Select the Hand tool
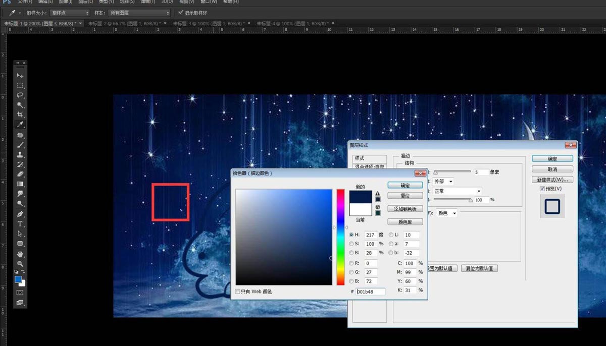The height and width of the screenshot is (346, 606). [x=20, y=254]
